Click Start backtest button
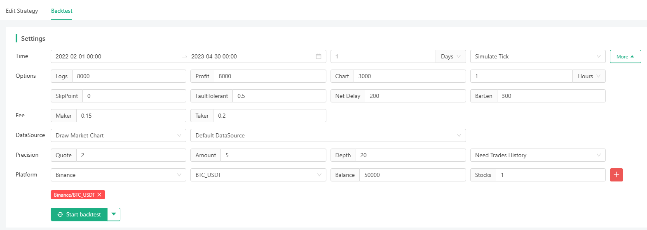Viewport: 647px width, 230px height. pyautogui.click(x=79, y=214)
